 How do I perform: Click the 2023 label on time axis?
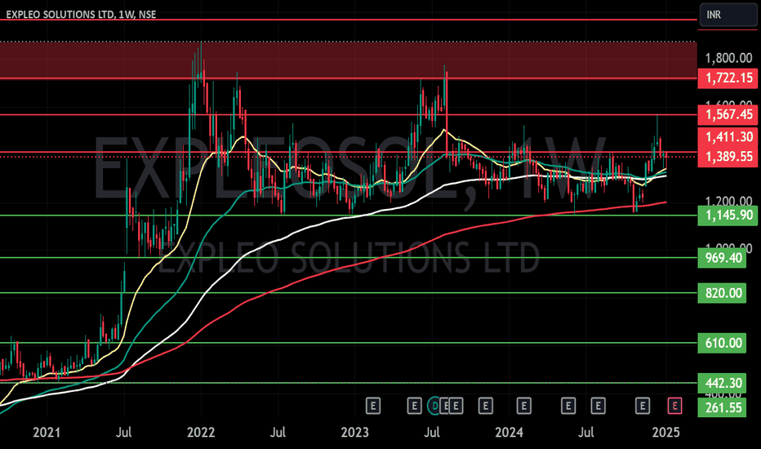[x=354, y=432]
